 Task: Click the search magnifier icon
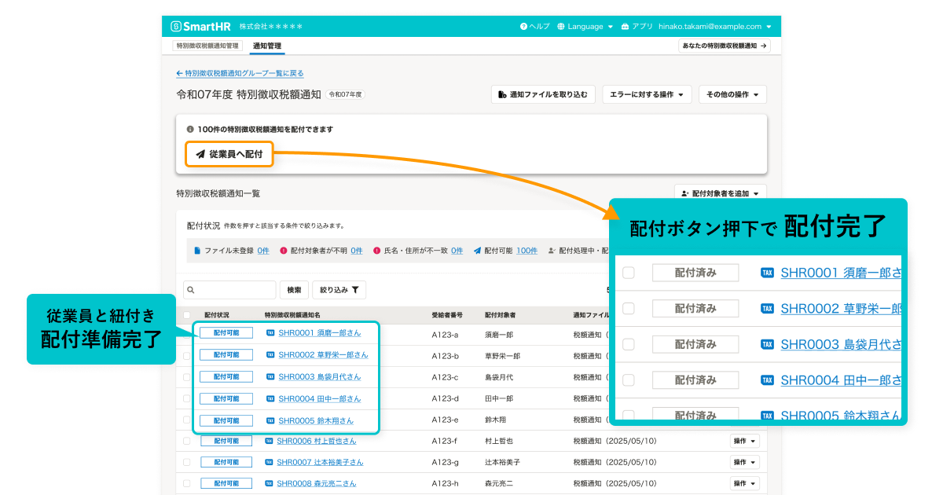(x=189, y=289)
